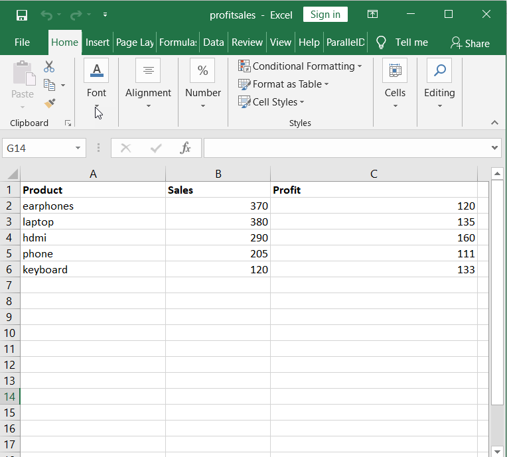507x457 pixels.
Task: Open Ribbon Display Options icon
Action: tap(372, 14)
